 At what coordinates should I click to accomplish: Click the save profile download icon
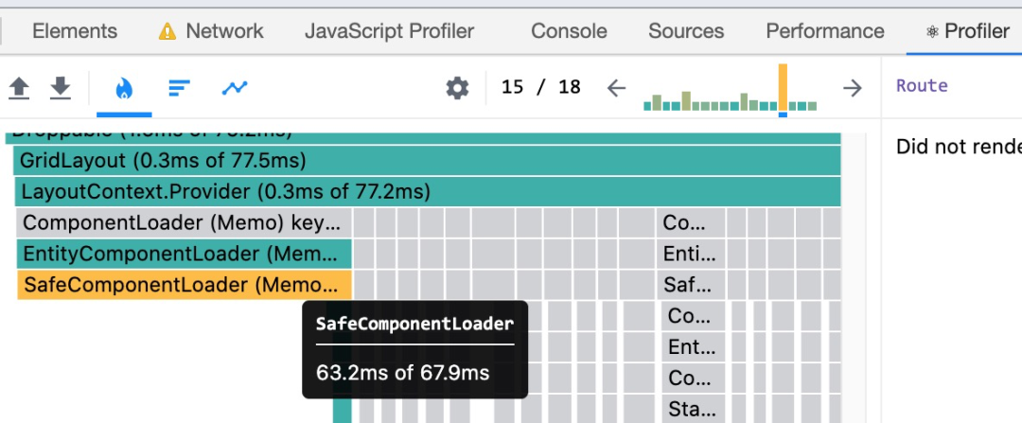[x=61, y=88]
